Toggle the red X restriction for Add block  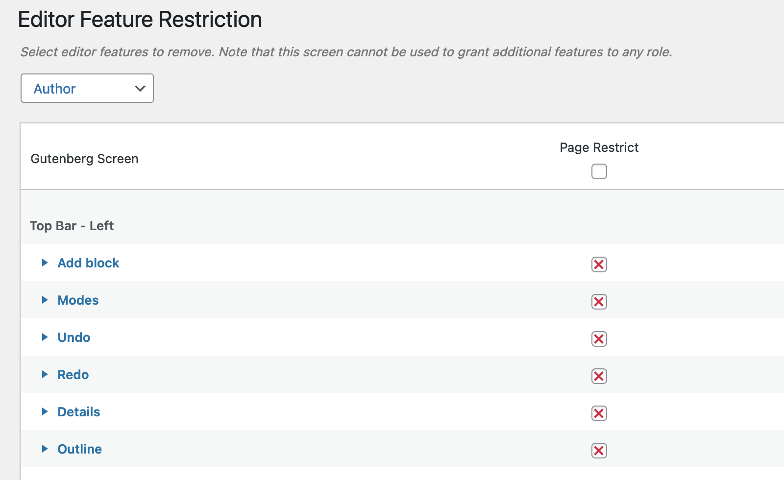[x=599, y=264]
